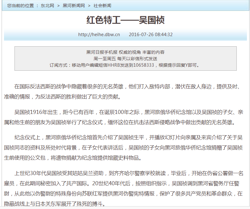Image resolution: width=250 pixels, height=209 pixels.
Task: Open the 黑河新闻网 breadcrumb link
Action: (74, 6)
